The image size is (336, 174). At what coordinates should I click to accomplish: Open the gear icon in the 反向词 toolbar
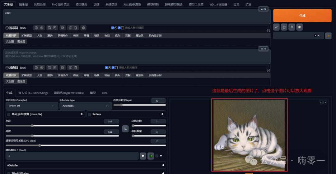tap(42, 68)
